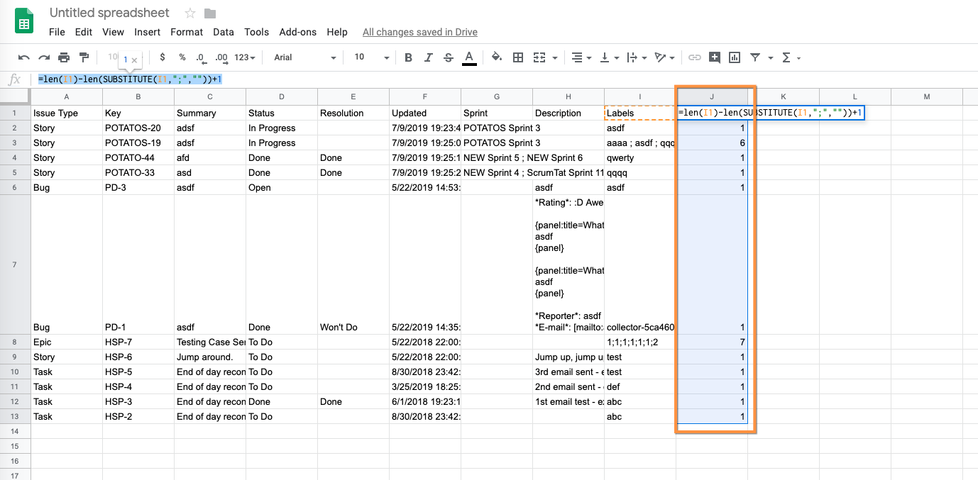Open the Add-ons menu
The height and width of the screenshot is (480, 978).
pyautogui.click(x=298, y=32)
